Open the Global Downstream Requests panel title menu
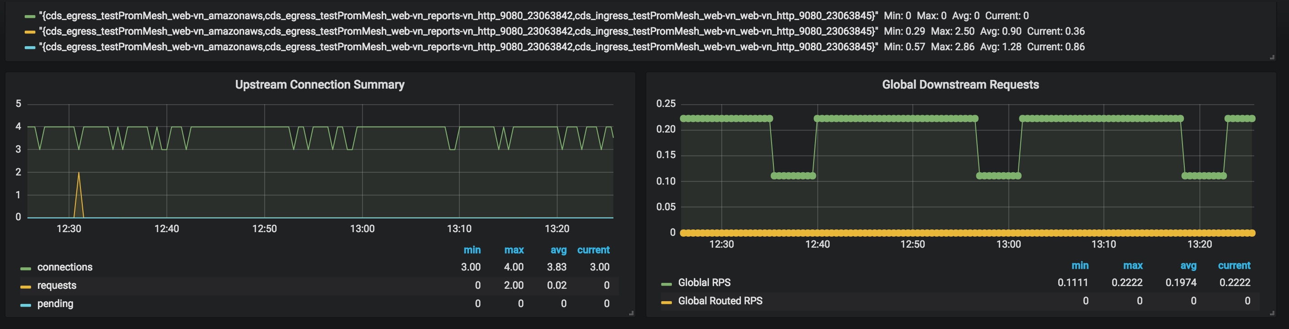Image resolution: width=1289 pixels, height=329 pixels. coord(960,85)
